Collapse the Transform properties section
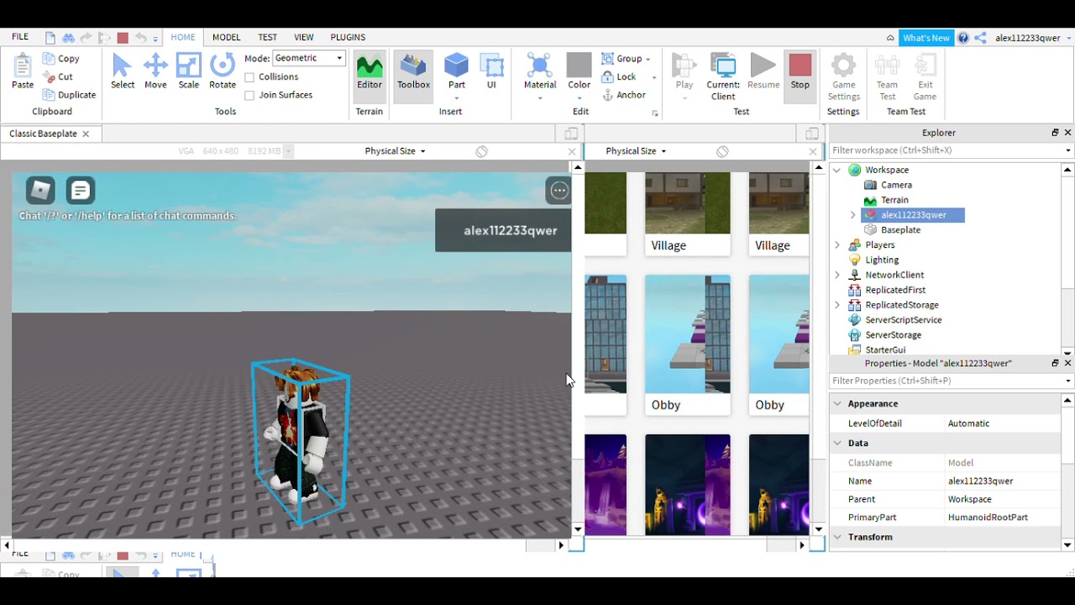The width and height of the screenshot is (1075, 605). (837, 537)
